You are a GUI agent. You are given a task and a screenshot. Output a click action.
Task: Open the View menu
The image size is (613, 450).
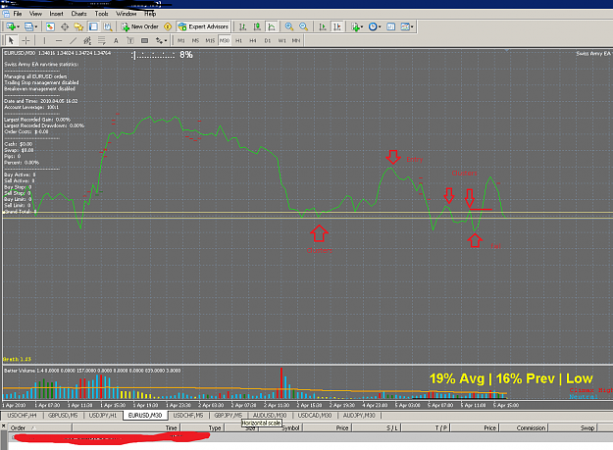click(x=35, y=14)
